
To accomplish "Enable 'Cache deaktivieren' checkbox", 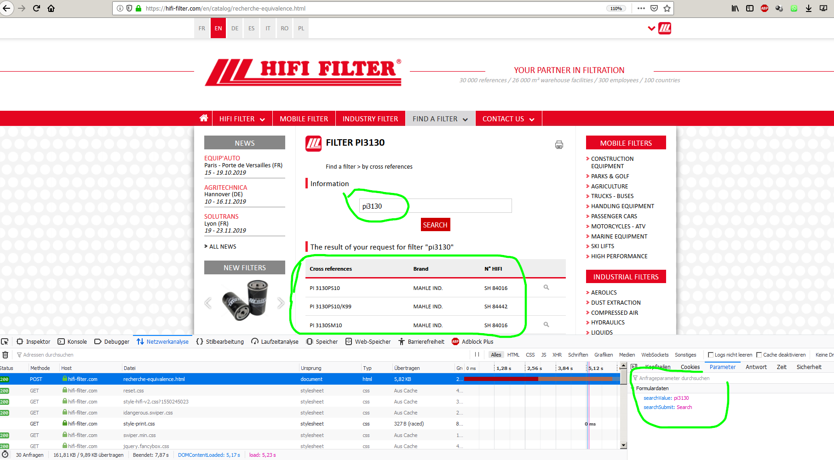I will coord(759,355).
